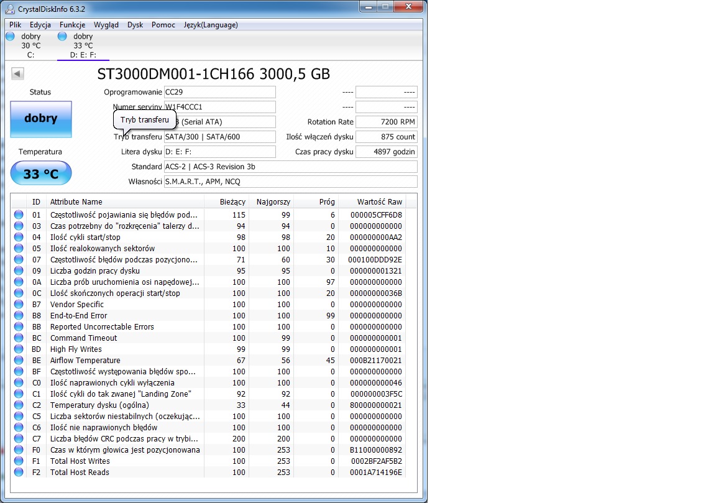Click the Attribute Name column header
Image resolution: width=716 pixels, height=503 pixels.
(x=125, y=202)
